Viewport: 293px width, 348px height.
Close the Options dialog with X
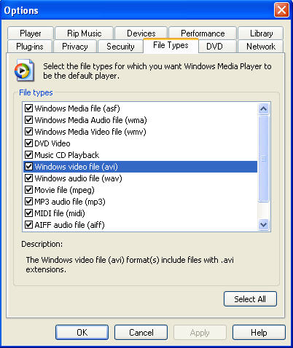[281, 10]
